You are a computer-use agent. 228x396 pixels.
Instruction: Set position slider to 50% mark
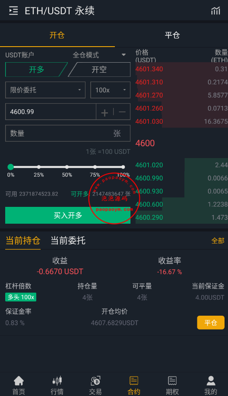(66, 167)
